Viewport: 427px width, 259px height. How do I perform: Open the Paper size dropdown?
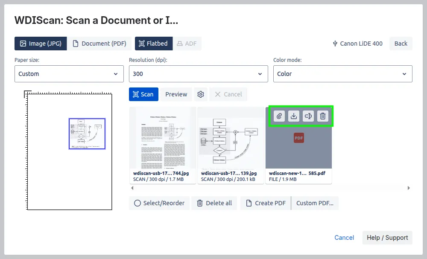tap(69, 74)
